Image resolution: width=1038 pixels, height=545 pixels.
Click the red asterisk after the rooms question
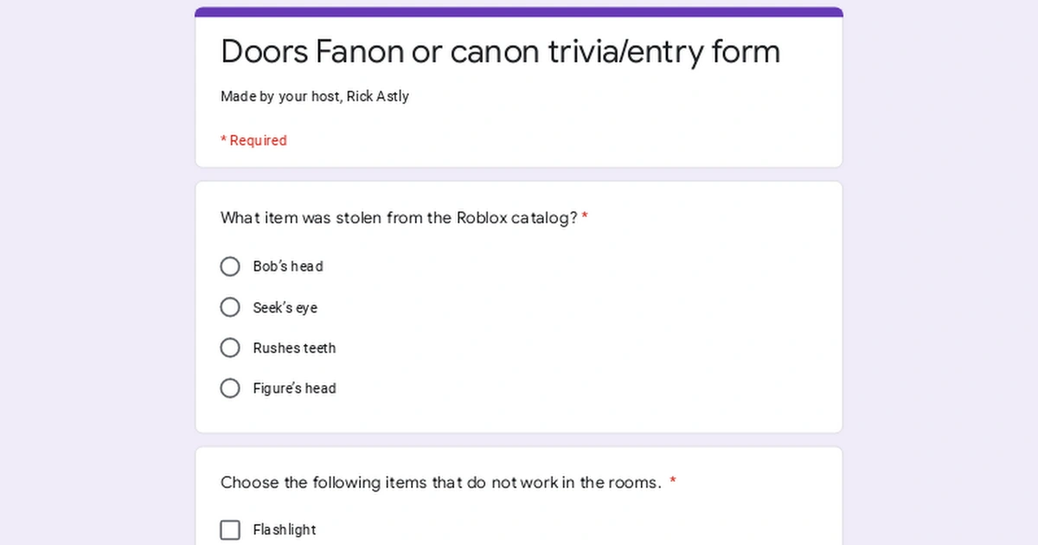tap(673, 482)
